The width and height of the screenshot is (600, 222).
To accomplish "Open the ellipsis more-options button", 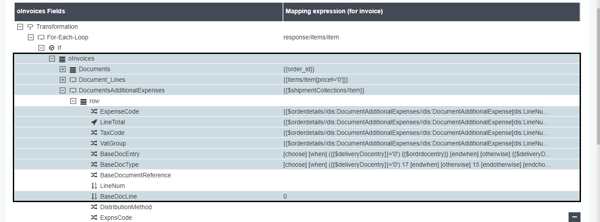I will [x=574, y=217].
